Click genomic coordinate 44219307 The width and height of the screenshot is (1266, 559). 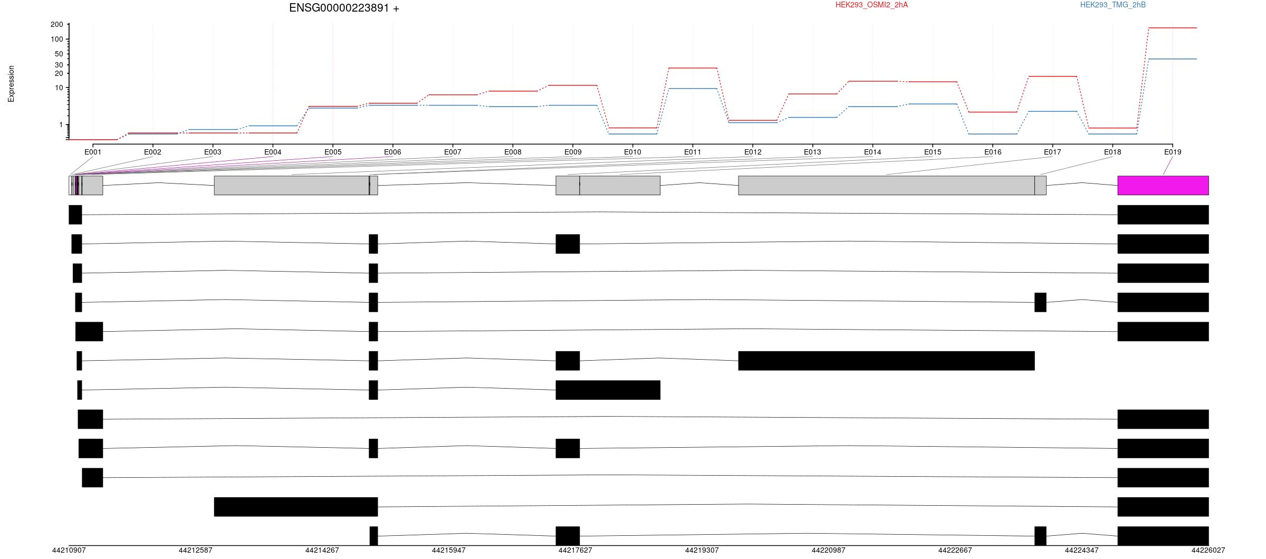click(702, 551)
